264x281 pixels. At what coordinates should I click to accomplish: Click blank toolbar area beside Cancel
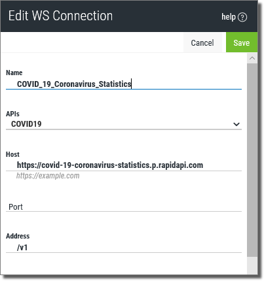pos(92,42)
